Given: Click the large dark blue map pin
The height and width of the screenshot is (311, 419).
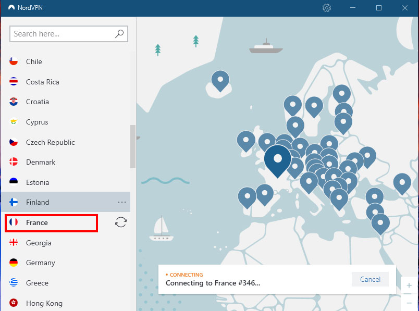Looking at the screenshot, I should pos(278,158).
